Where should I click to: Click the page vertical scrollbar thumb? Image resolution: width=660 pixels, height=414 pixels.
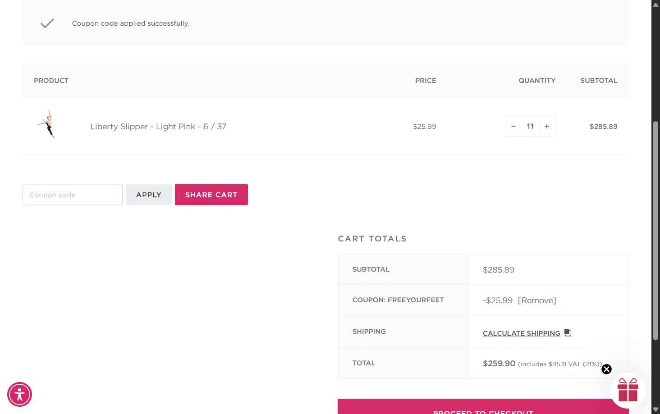656,231
